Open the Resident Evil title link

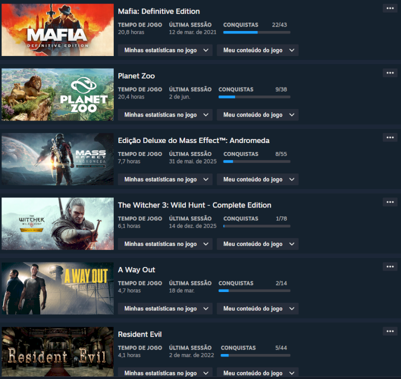click(140, 334)
